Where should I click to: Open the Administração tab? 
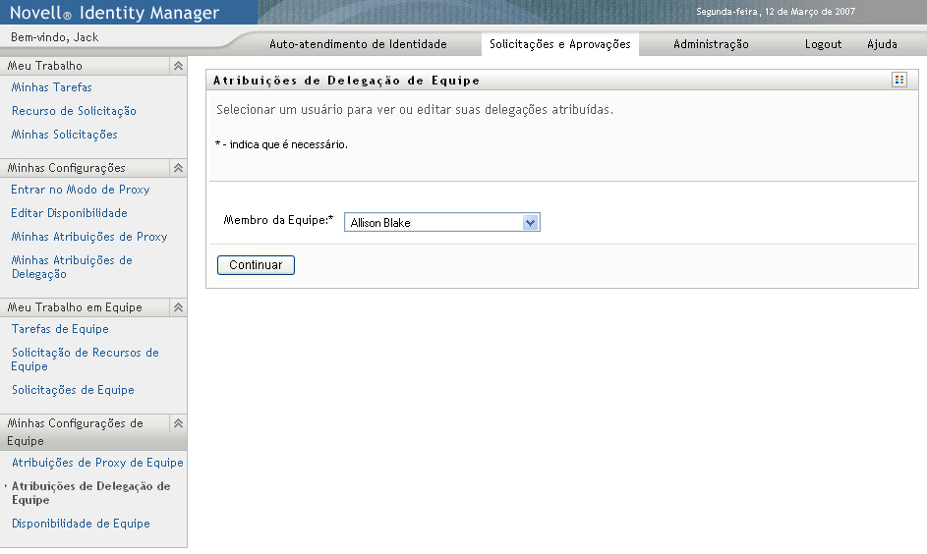tap(711, 44)
